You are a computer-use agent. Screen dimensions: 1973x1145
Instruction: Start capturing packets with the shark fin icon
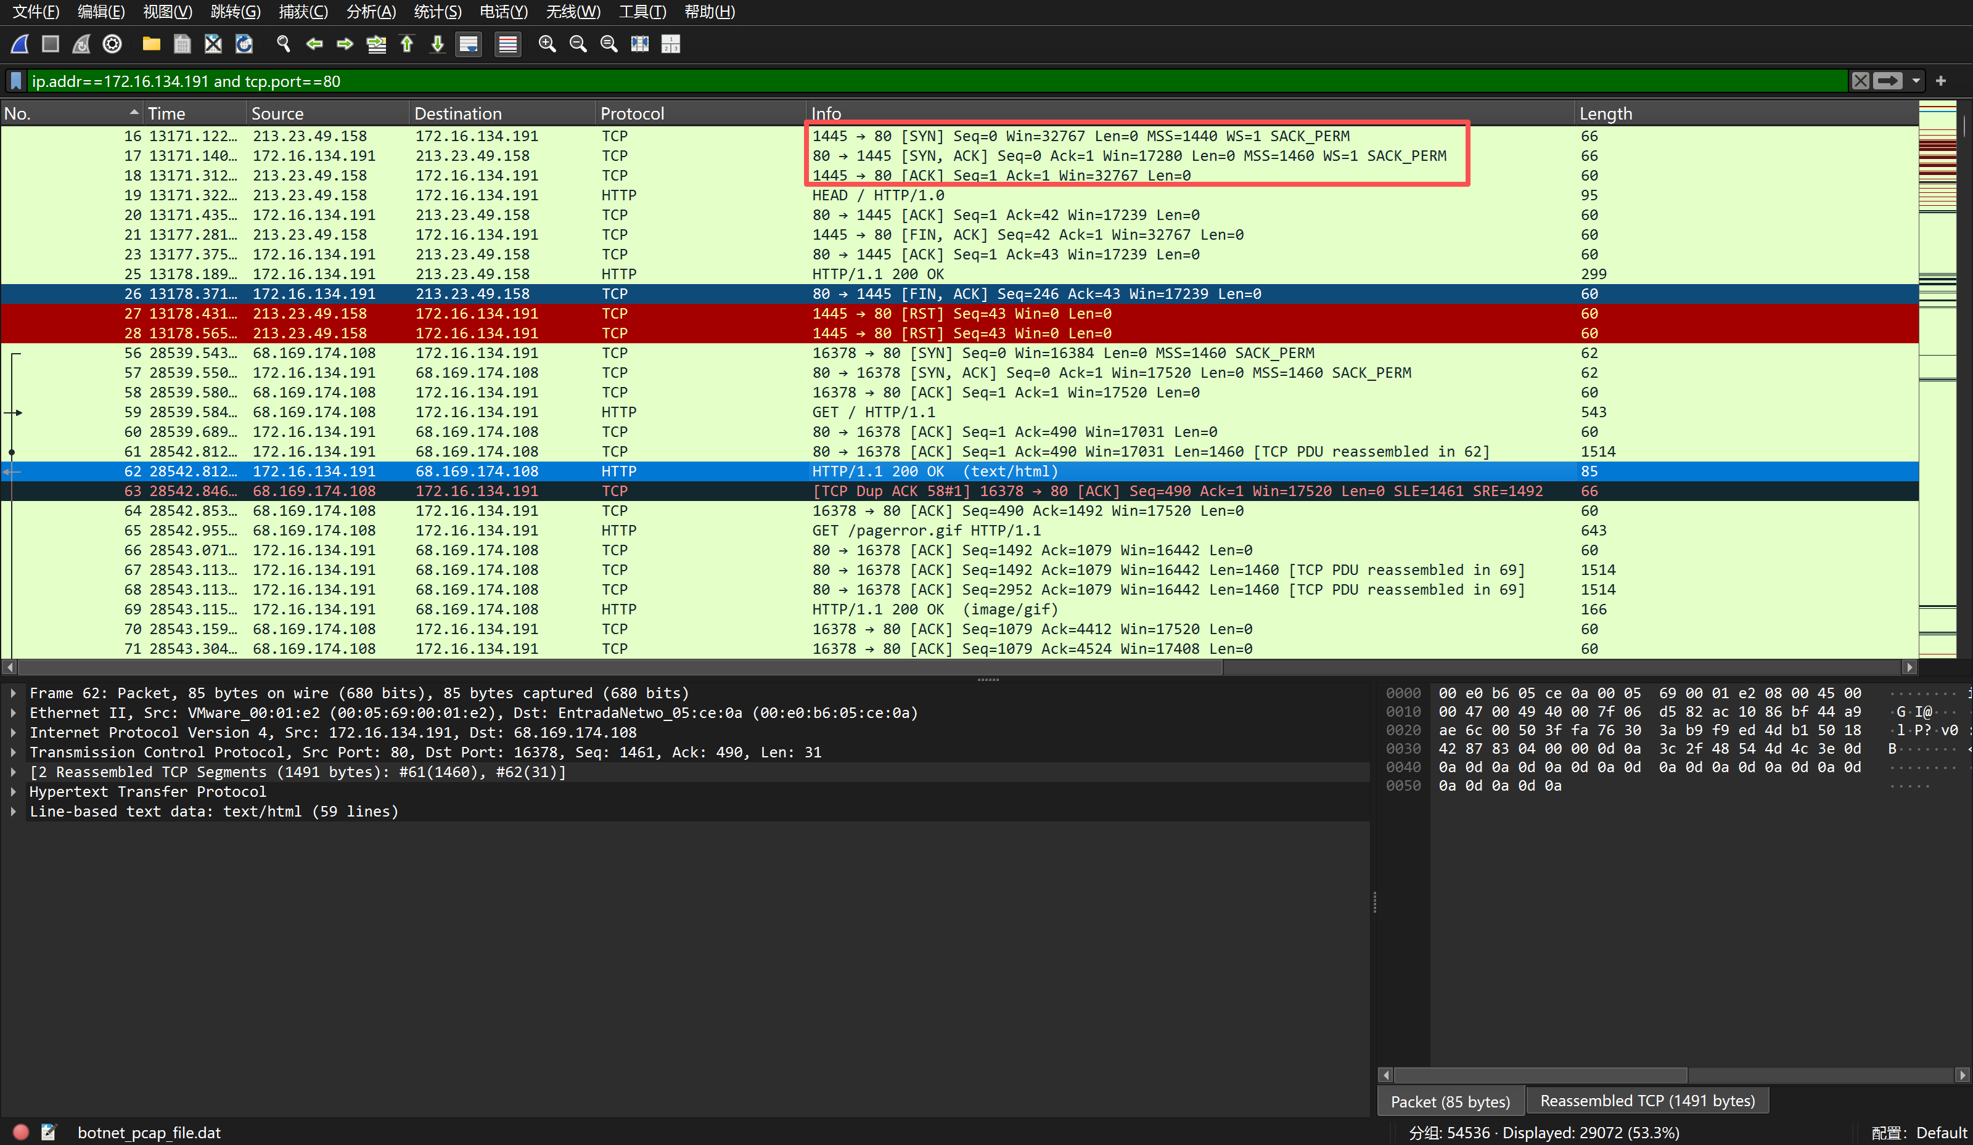point(20,44)
